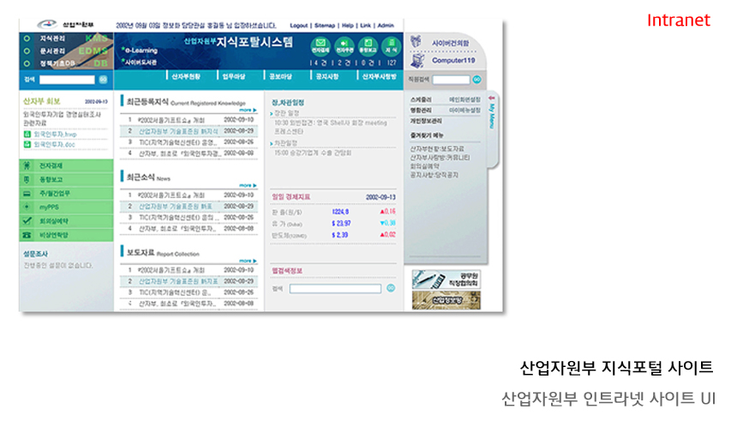Collapse the My Menu side tab arrow
This screenshot has height=433, width=731.
(x=491, y=99)
